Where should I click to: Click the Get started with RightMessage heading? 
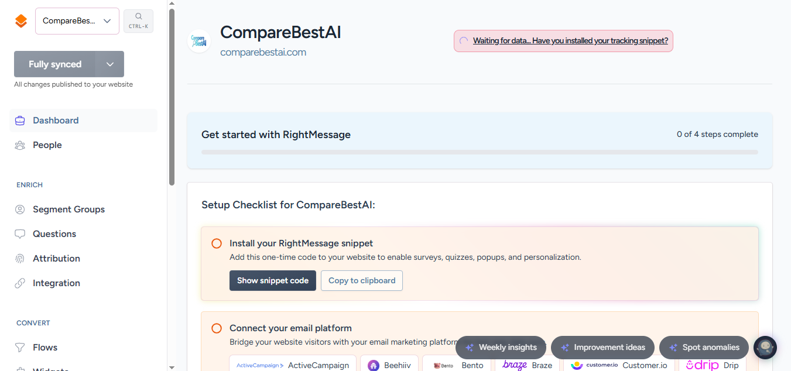(276, 135)
